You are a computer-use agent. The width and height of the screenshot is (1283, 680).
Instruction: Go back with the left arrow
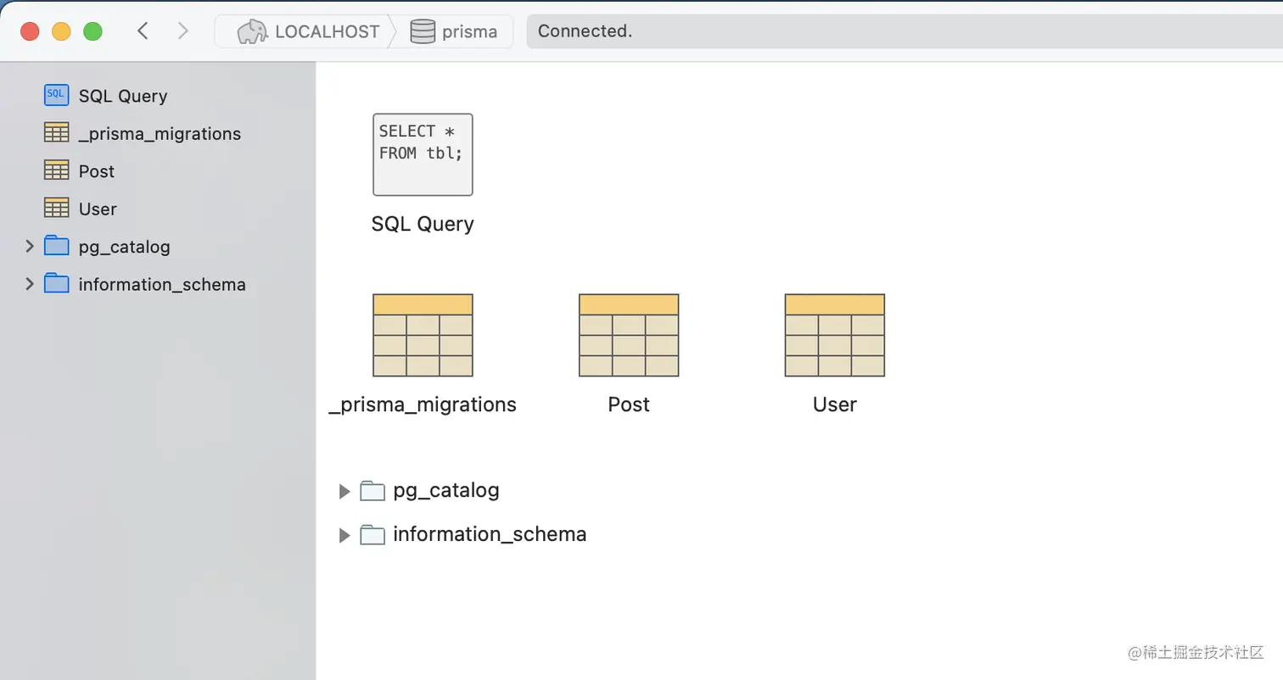pyautogui.click(x=143, y=31)
